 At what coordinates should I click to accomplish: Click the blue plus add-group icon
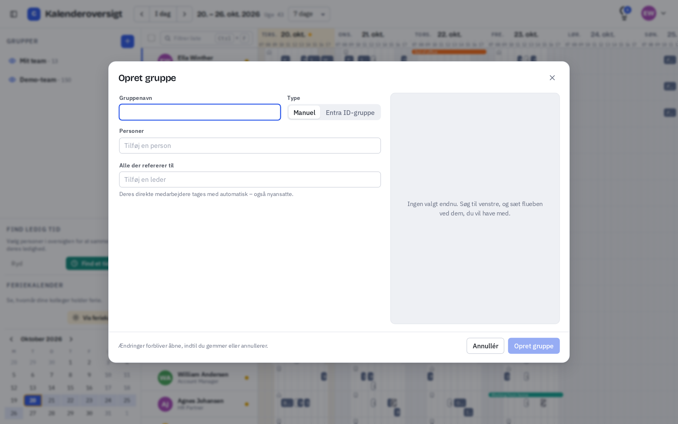(127, 41)
